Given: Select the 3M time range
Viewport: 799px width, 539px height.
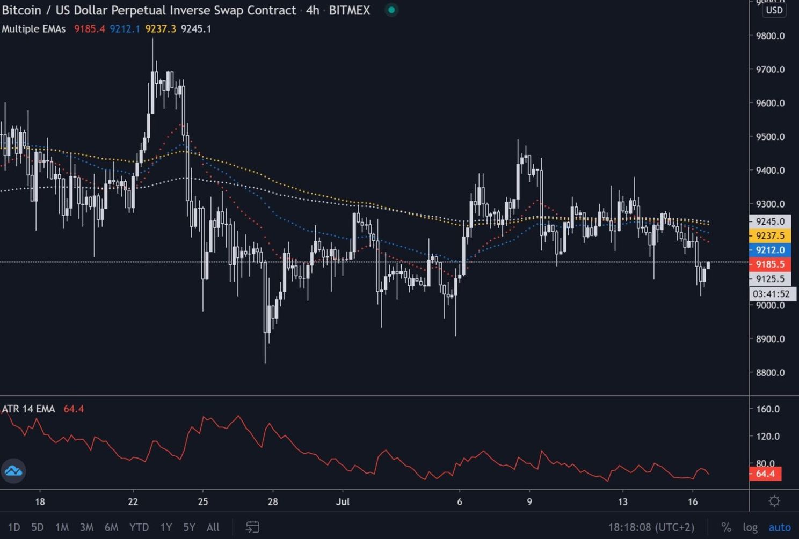Looking at the screenshot, I should pyautogui.click(x=86, y=527).
